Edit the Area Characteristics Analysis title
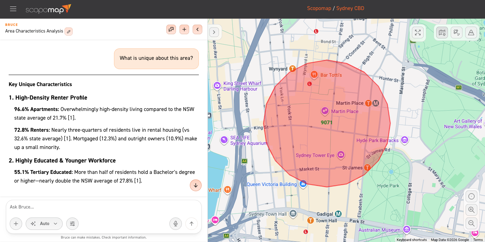 (69, 31)
